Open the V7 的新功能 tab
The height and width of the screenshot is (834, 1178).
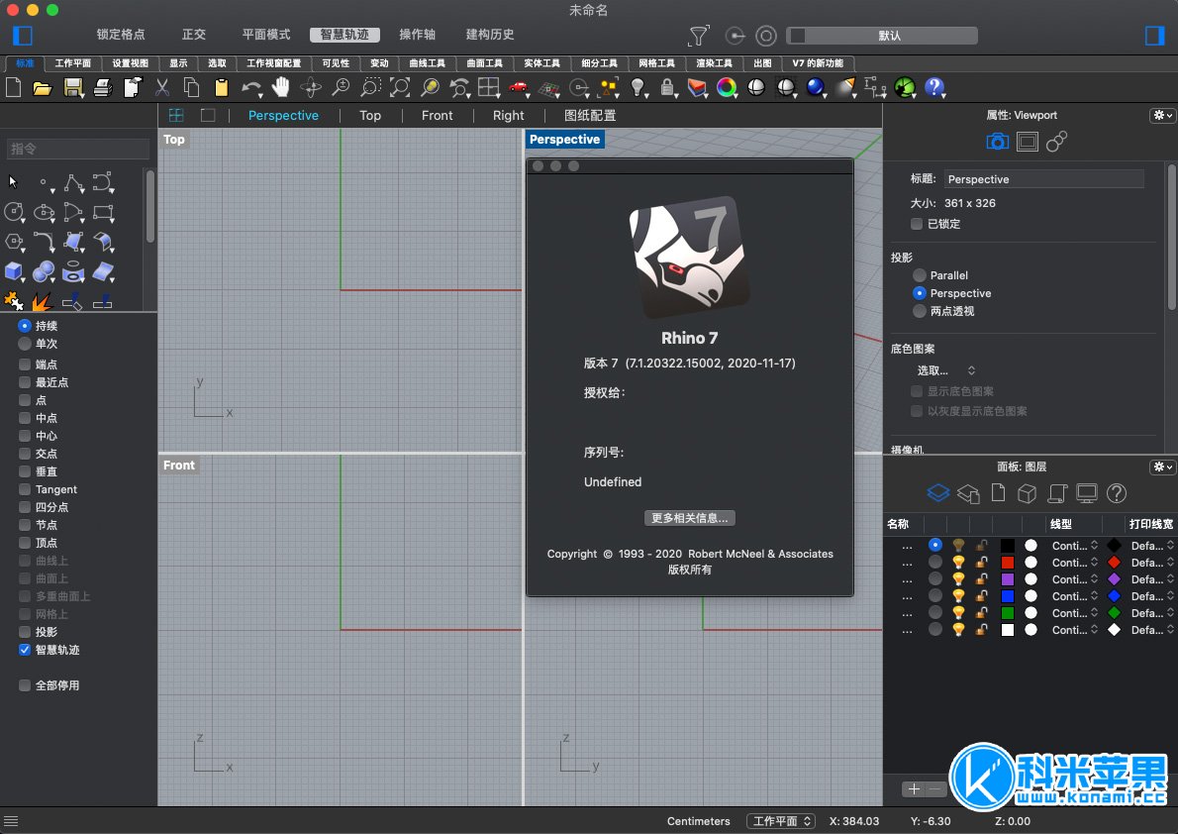coord(818,63)
